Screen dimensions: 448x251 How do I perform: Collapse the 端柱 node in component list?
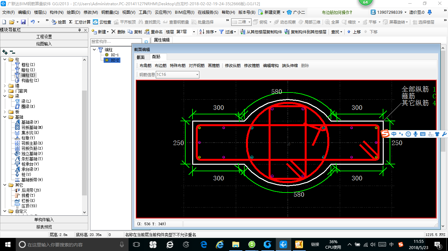tap(94, 50)
